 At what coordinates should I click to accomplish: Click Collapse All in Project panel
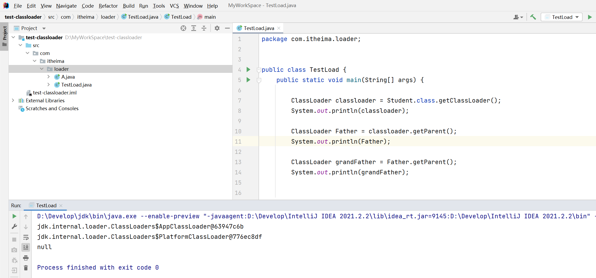(x=204, y=28)
